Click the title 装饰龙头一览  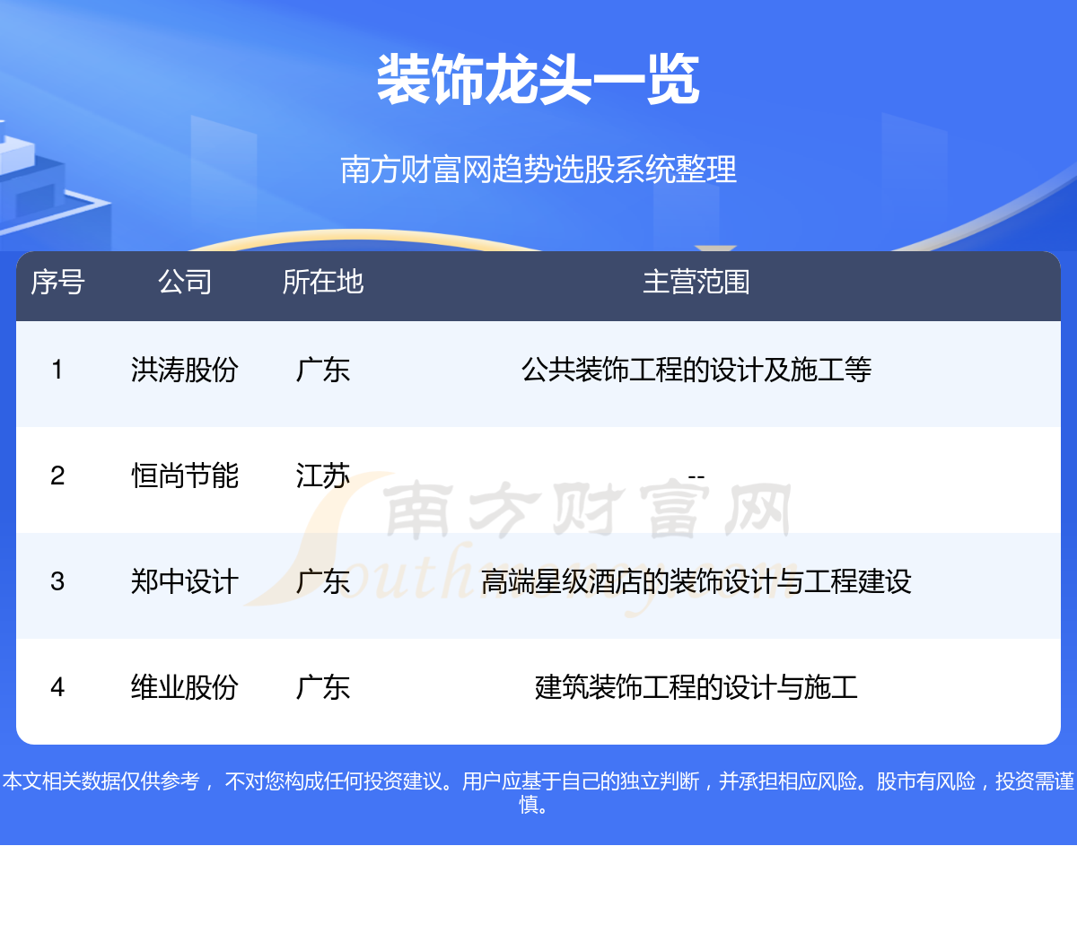coord(538,79)
